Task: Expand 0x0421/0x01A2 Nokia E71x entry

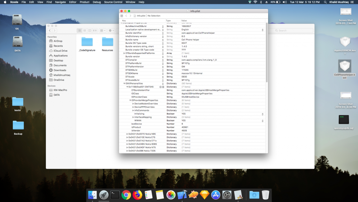Action: coord(127,141)
